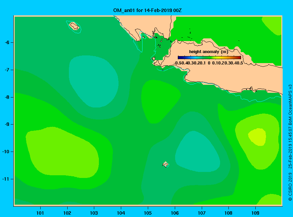Click longitude axis label 105
This screenshot has width=293, height=217.
click(148, 213)
